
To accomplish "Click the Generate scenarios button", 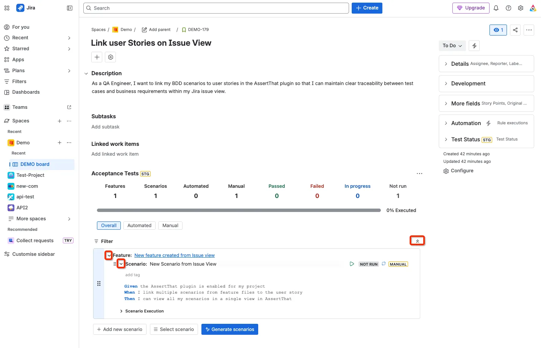I will [x=230, y=329].
